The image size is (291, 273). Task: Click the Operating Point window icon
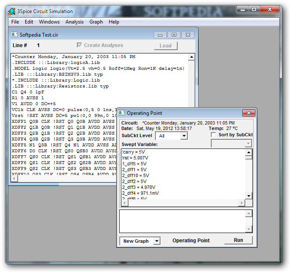tap(121, 113)
